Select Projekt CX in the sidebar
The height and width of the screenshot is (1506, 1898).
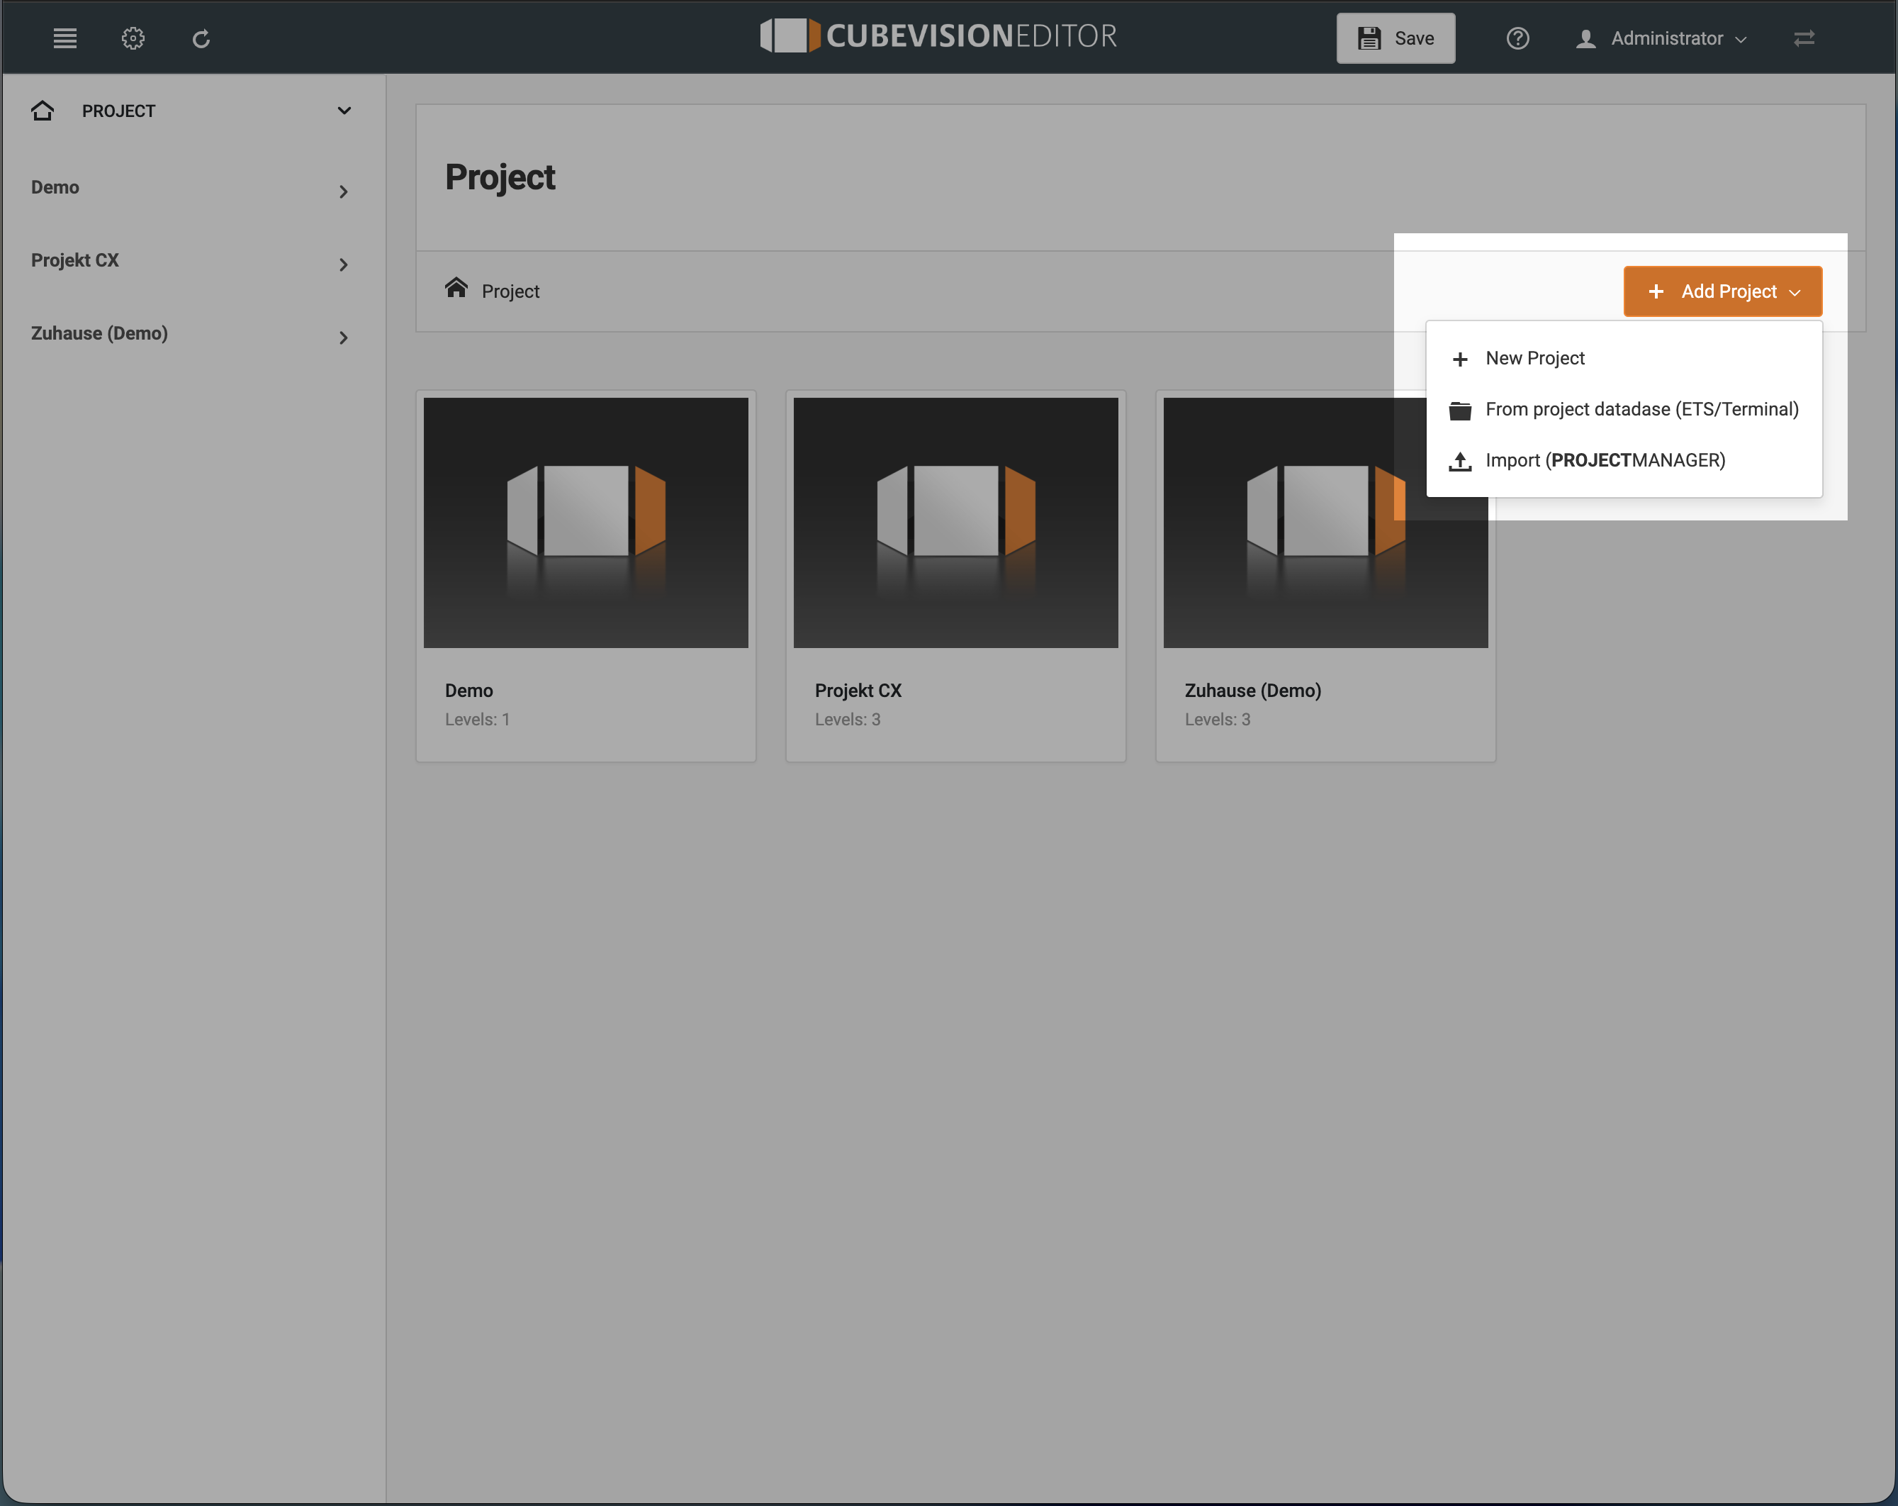click(x=75, y=260)
